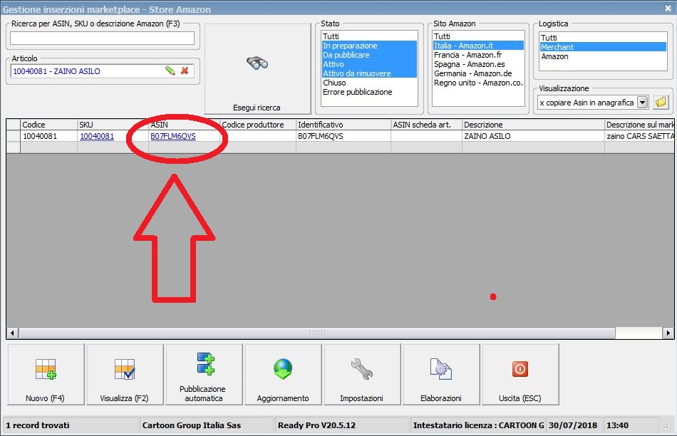This screenshot has width=677, height=436.
Task: Click status bar time 13:40
Action: [x=617, y=425]
